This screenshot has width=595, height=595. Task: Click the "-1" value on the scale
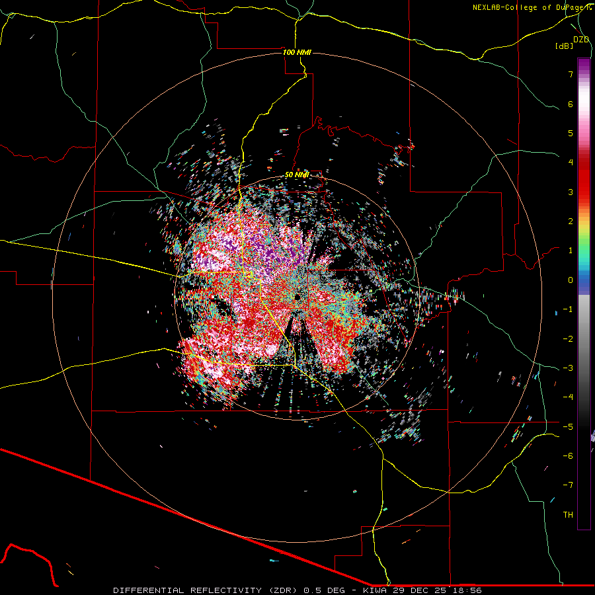point(568,309)
